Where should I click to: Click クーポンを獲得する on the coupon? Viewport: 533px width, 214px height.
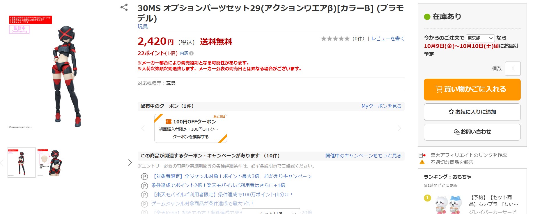191,137
